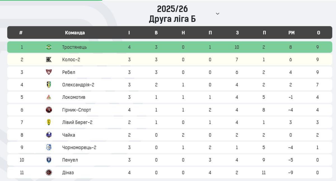The height and width of the screenshot is (181, 336).
Task: Expand the season and league chevron dropdown
Action: point(218,14)
